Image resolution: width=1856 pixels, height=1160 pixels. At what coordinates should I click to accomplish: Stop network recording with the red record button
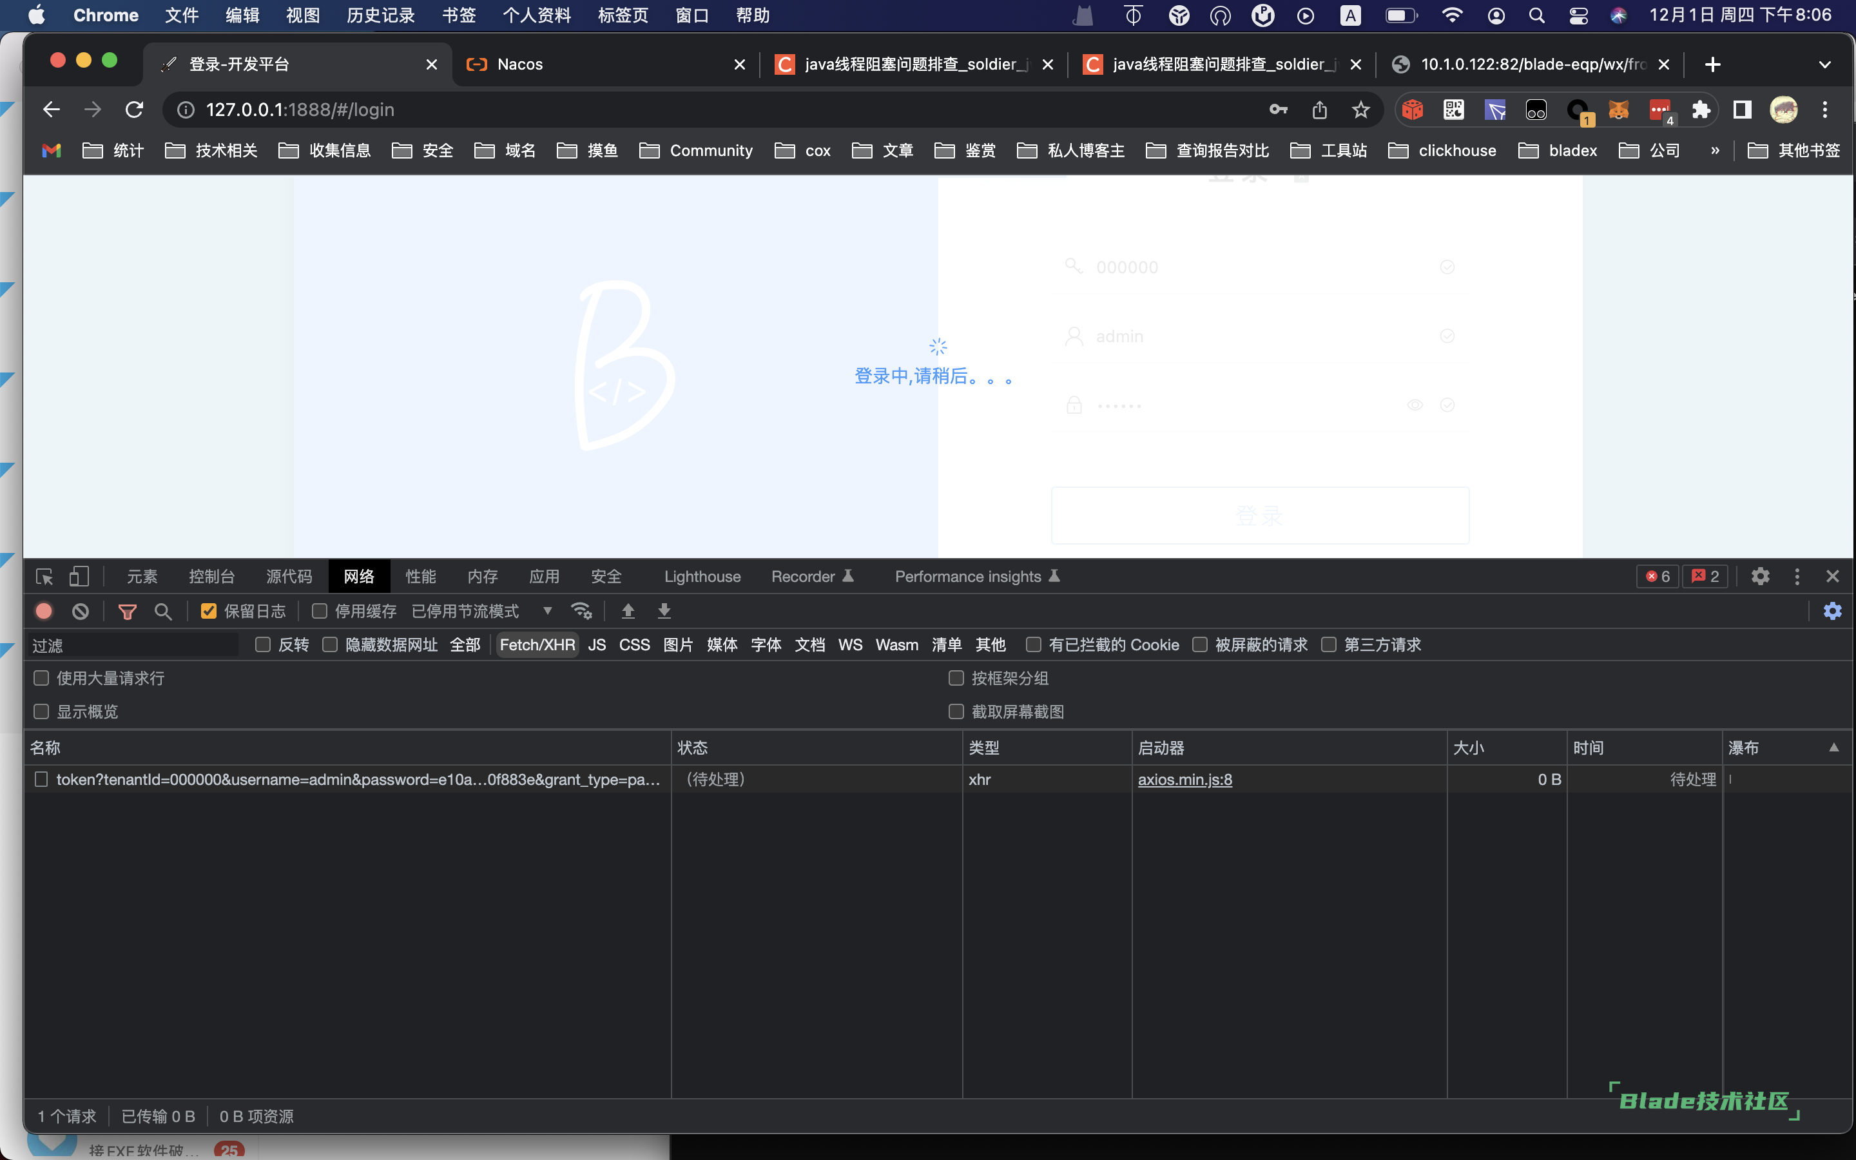pos(44,611)
